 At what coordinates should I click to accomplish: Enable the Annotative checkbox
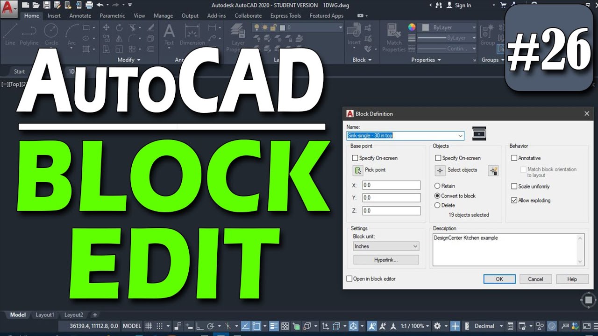(514, 158)
